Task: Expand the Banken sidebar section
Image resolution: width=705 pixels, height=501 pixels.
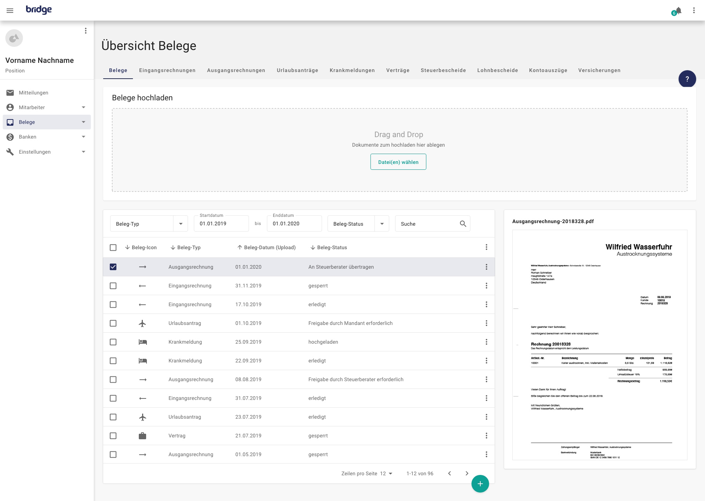Action: tap(83, 137)
